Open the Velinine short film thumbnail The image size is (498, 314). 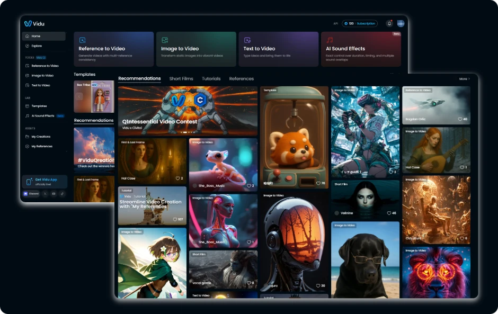coord(365,200)
